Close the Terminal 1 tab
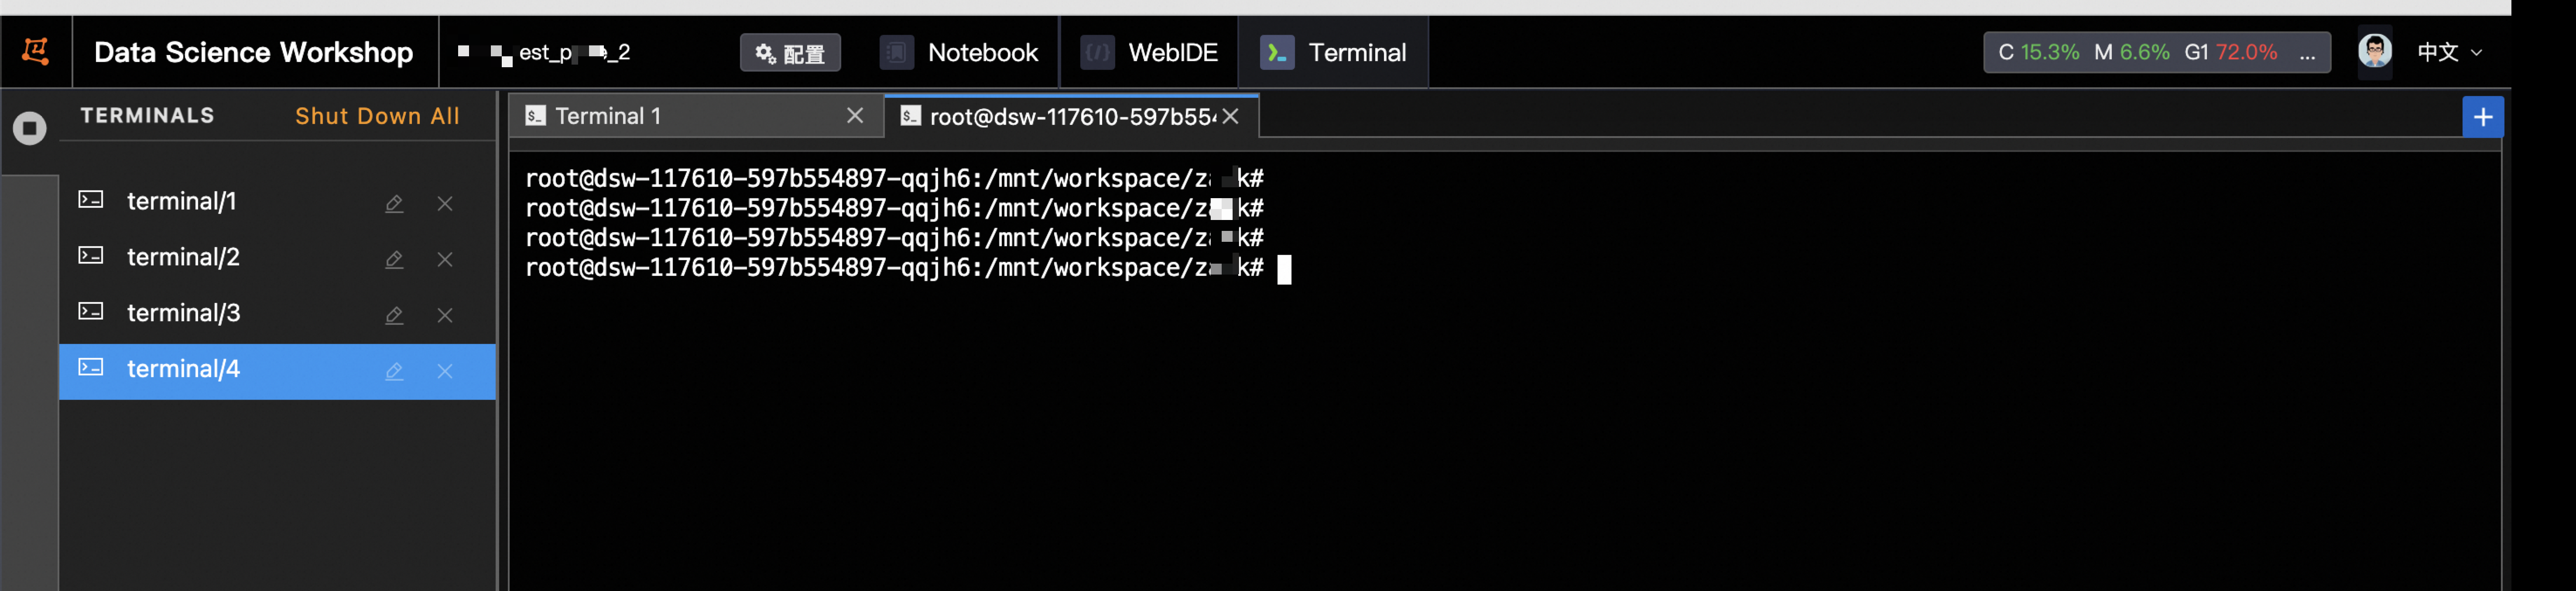This screenshot has height=591, width=2576. 855,116
